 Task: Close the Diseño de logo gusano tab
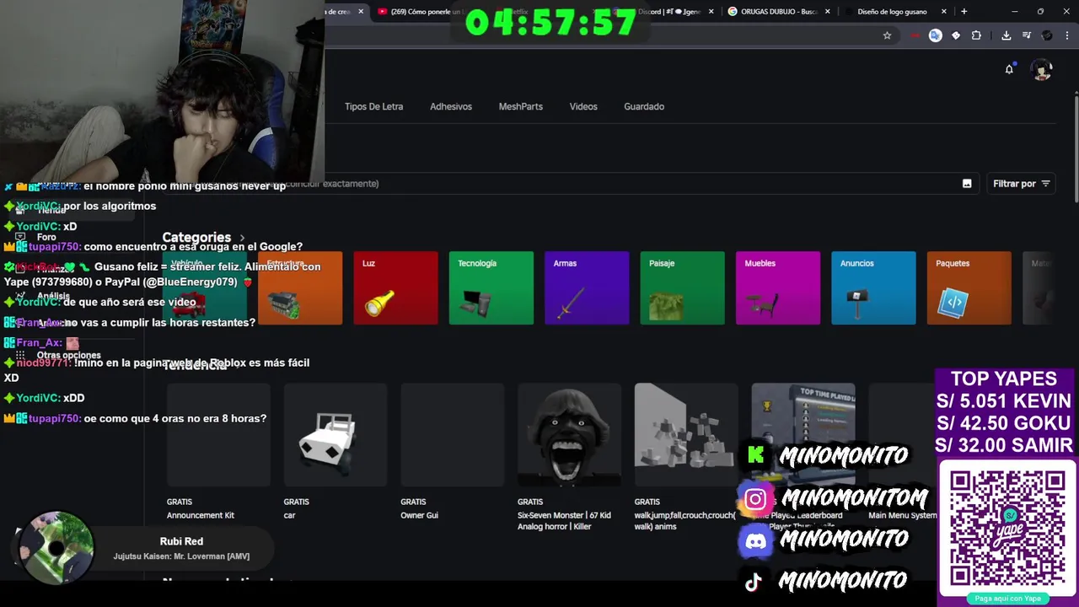(x=943, y=12)
